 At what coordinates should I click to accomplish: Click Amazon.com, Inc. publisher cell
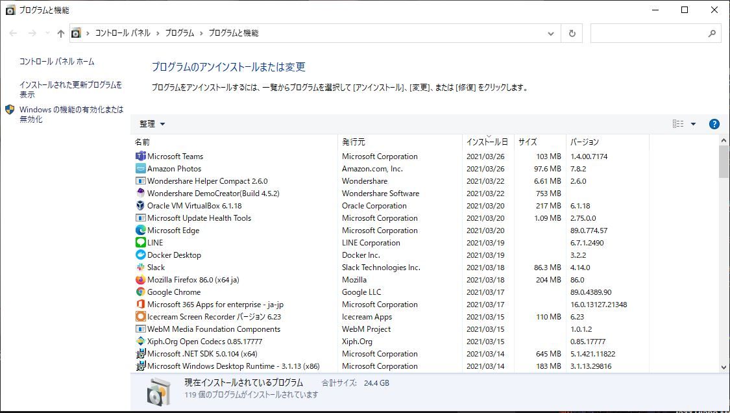click(372, 168)
